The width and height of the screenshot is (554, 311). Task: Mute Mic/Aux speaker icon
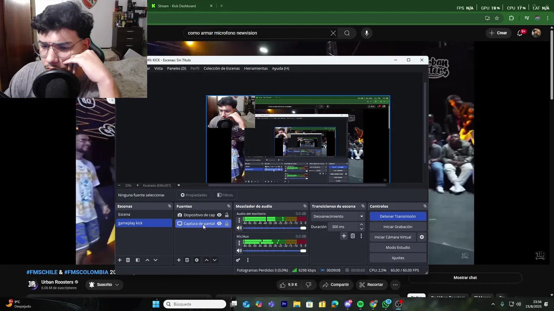pos(239,251)
